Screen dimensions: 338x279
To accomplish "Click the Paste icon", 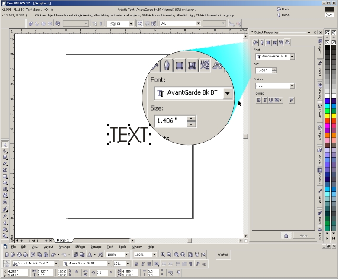I will point(46,255).
